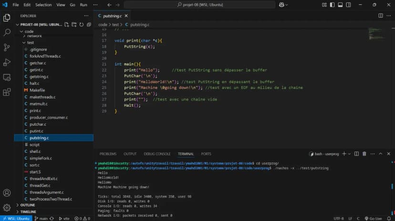Collapse the code folder

(x=21, y=31)
